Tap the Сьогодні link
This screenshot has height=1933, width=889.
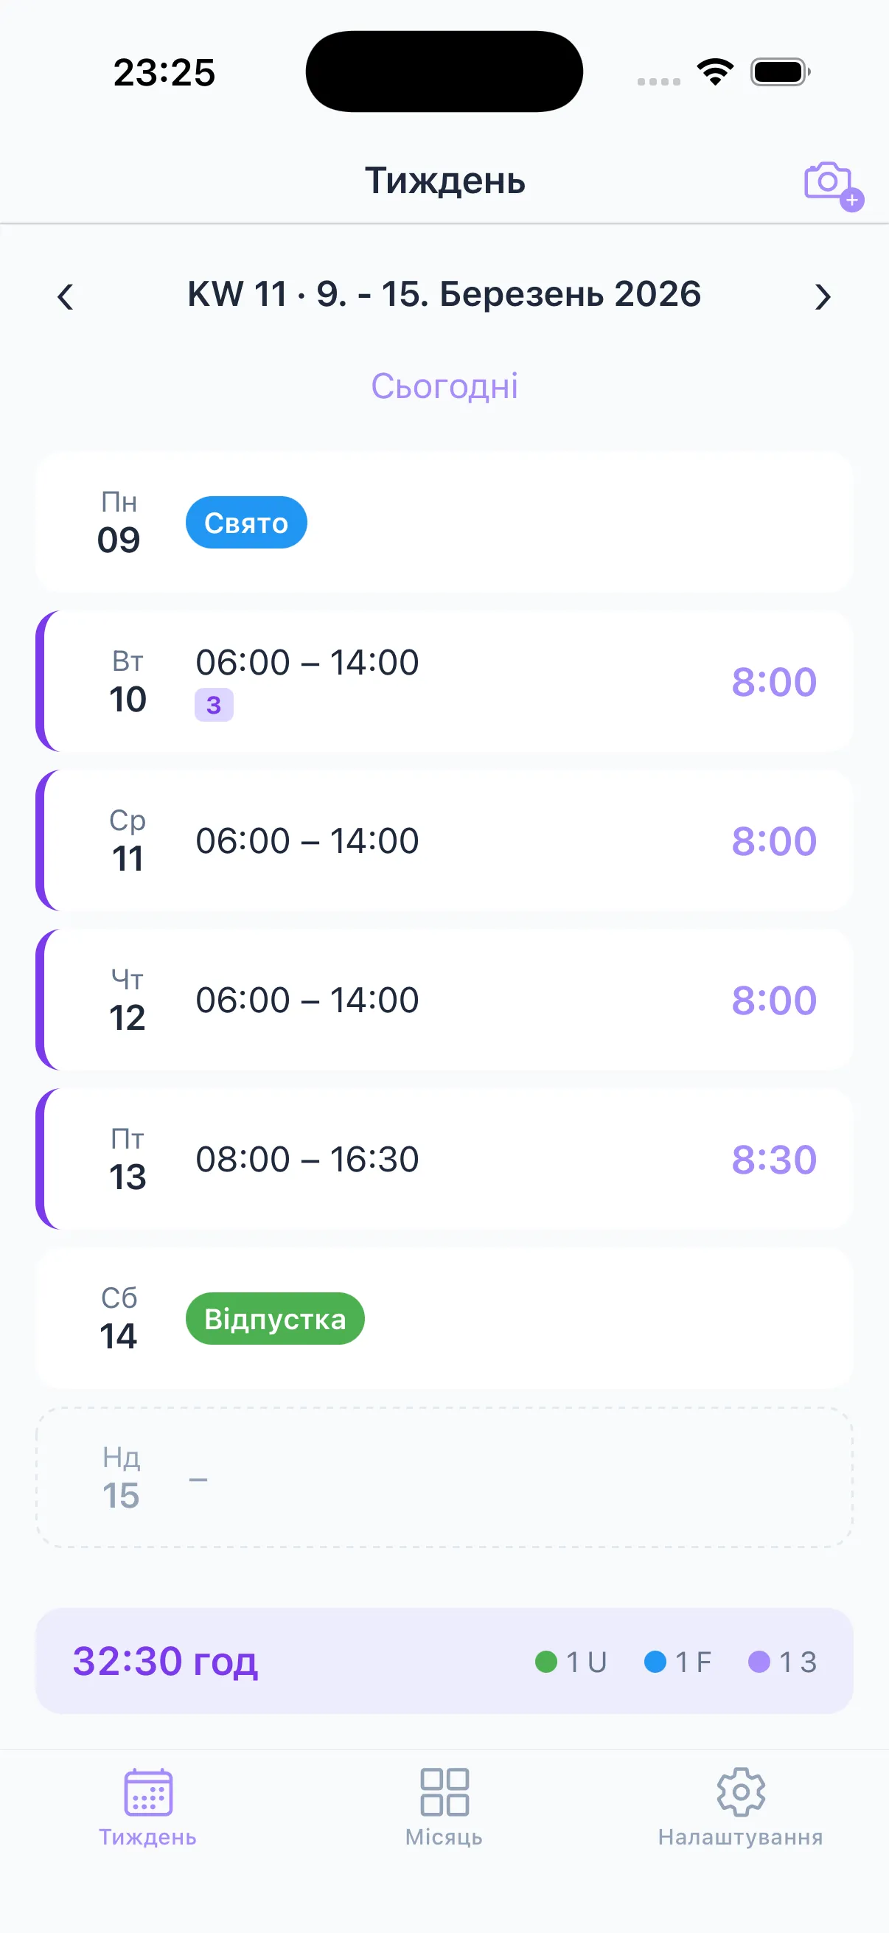click(444, 386)
